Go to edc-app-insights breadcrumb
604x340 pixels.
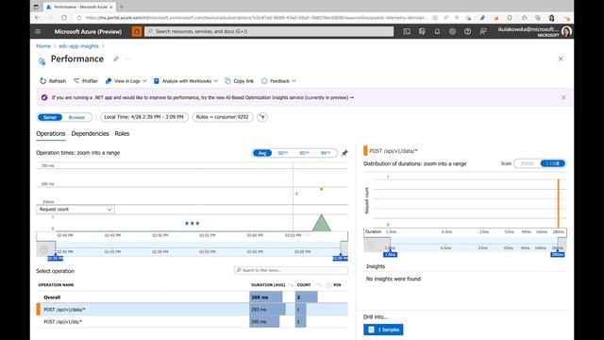tap(78, 46)
